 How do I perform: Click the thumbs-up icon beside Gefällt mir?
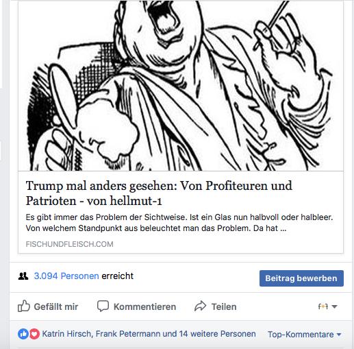pyautogui.click(x=24, y=306)
